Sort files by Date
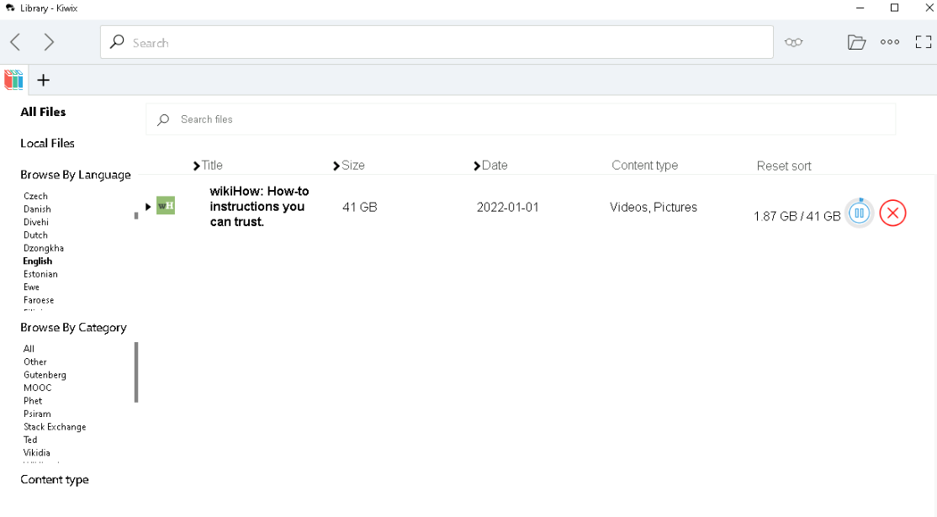This screenshot has width=937, height=517. (x=491, y=166)
